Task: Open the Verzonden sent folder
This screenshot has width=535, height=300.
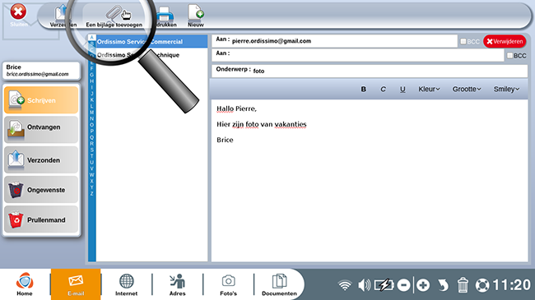Action: (x=41, y=159)
